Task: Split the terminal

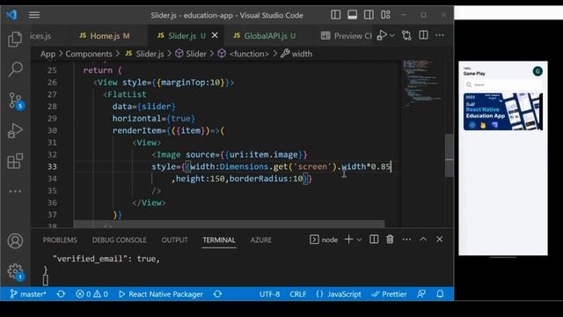Action: pos(374,240)
